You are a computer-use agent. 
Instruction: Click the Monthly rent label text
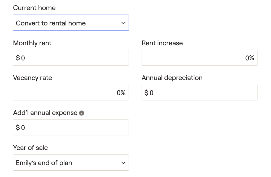coord(32,43)
